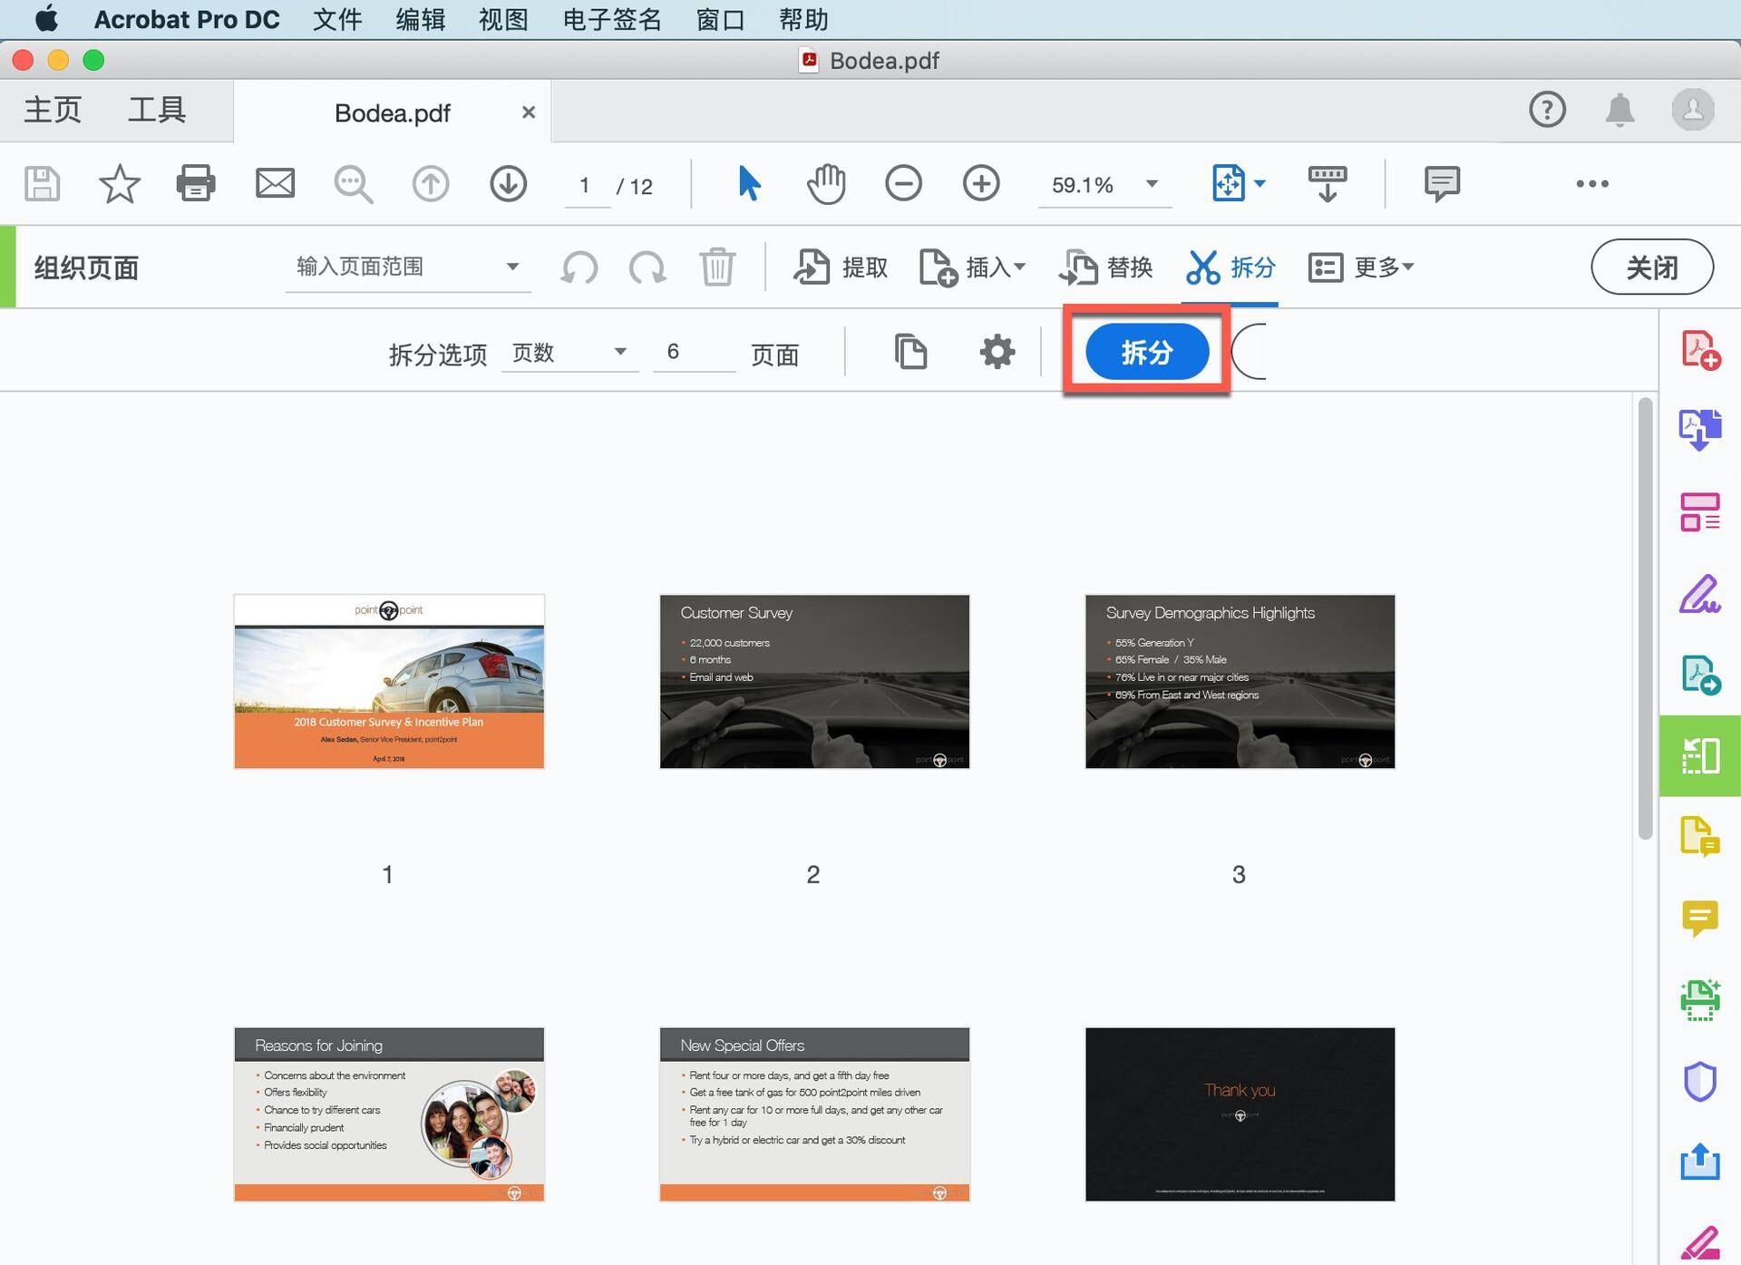This screenshot has width=1741, height=1265.
Task: Click the 关闭 button to exit Organize Pages
Action: 1651,267
